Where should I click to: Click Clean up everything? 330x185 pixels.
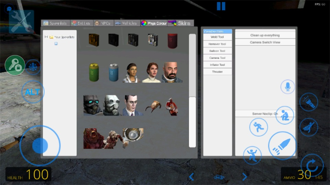(265, 35)
